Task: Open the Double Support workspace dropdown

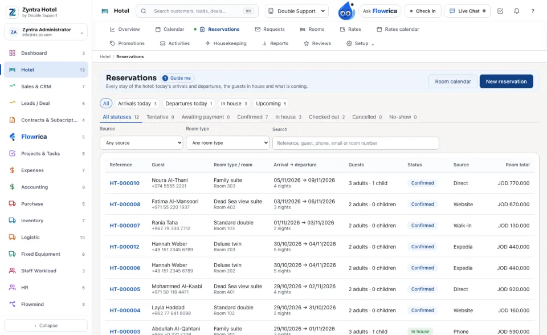Action: [297, 11]
